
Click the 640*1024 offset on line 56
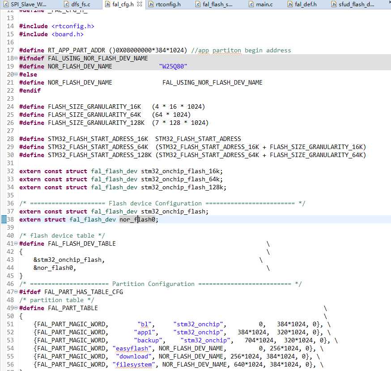click(248, 364)
